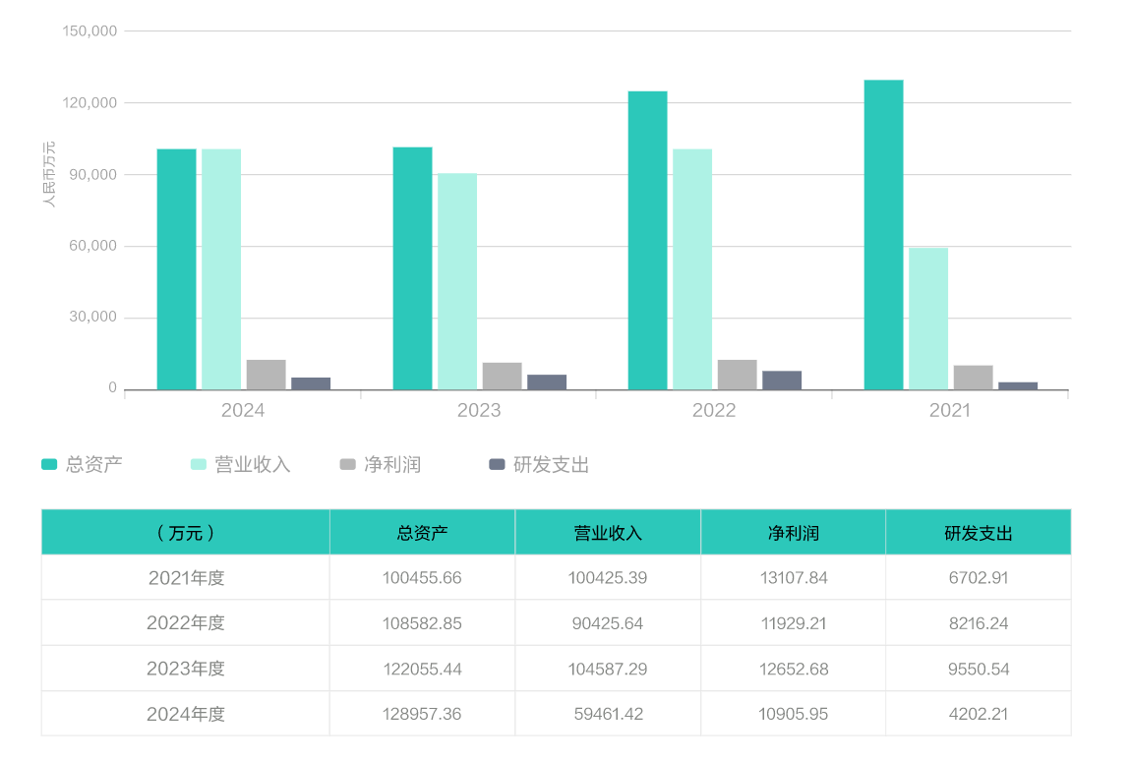
Task: Select the 2024年度 row label
Action: click(x=186, y=714)
